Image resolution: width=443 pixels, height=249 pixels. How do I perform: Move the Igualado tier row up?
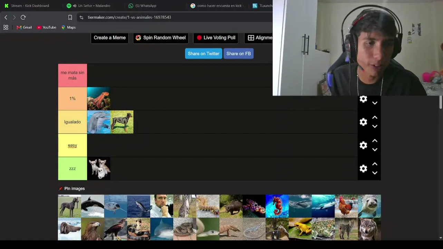pos(375,118)
